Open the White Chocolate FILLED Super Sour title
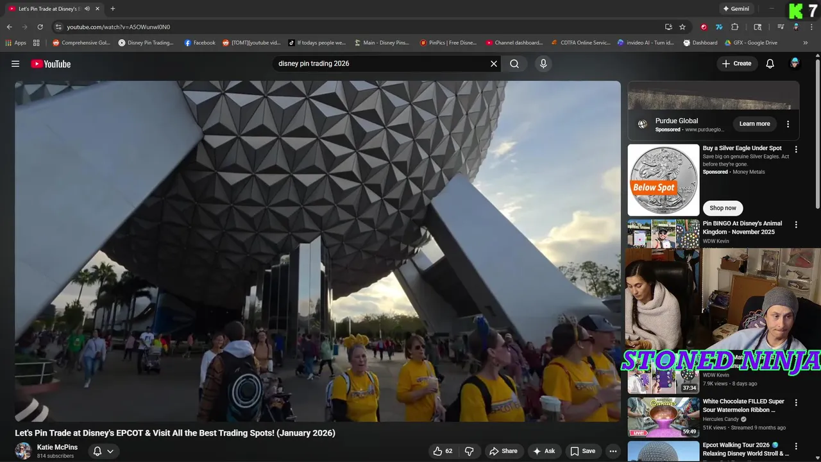 743,406
